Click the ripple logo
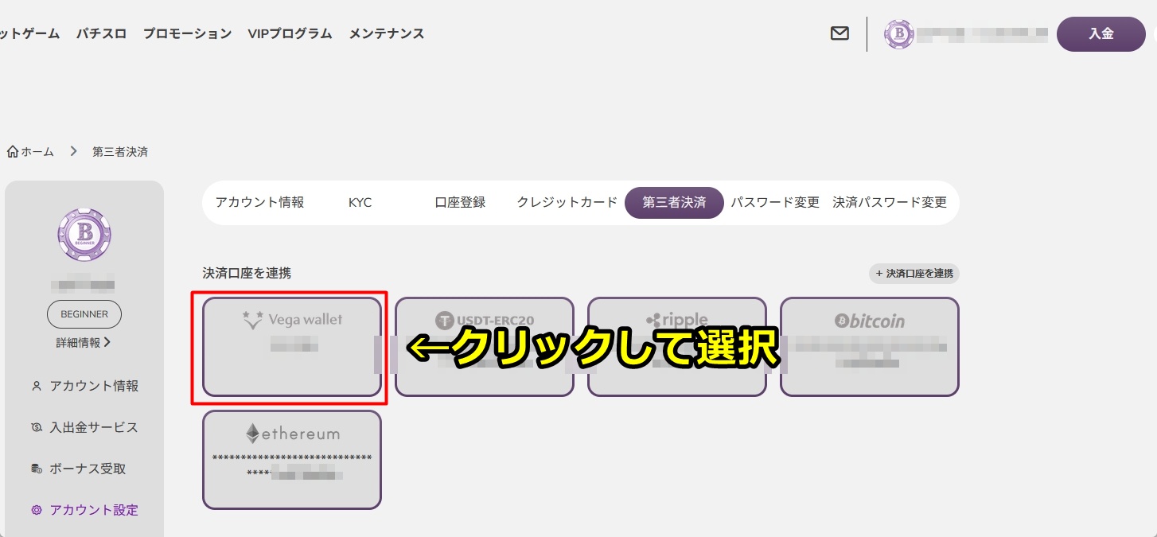 click(677, 320)
